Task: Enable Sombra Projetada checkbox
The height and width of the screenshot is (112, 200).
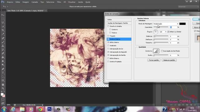Action: 108,62
